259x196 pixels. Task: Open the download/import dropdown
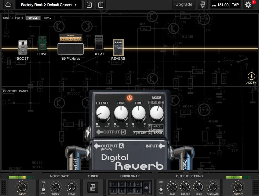point(89,5)
